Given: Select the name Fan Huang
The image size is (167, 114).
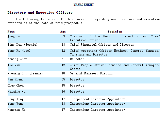Looking at the screenshot, I should [x=15, y=79].
